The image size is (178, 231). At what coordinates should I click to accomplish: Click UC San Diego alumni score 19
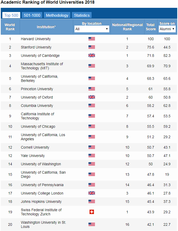click(167, 175)
